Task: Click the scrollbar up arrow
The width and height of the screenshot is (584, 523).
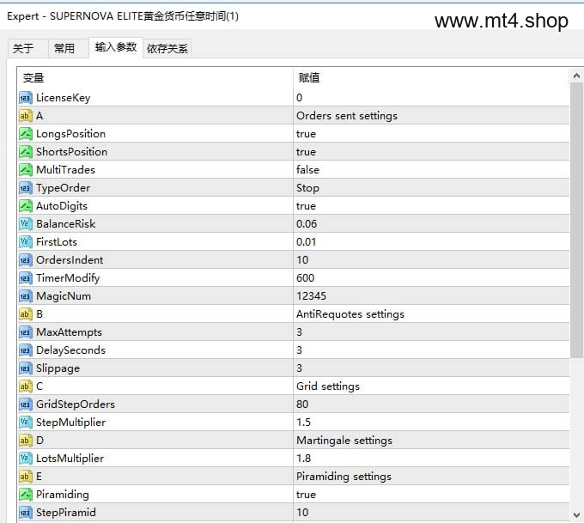Action: [x=576, y=76]
